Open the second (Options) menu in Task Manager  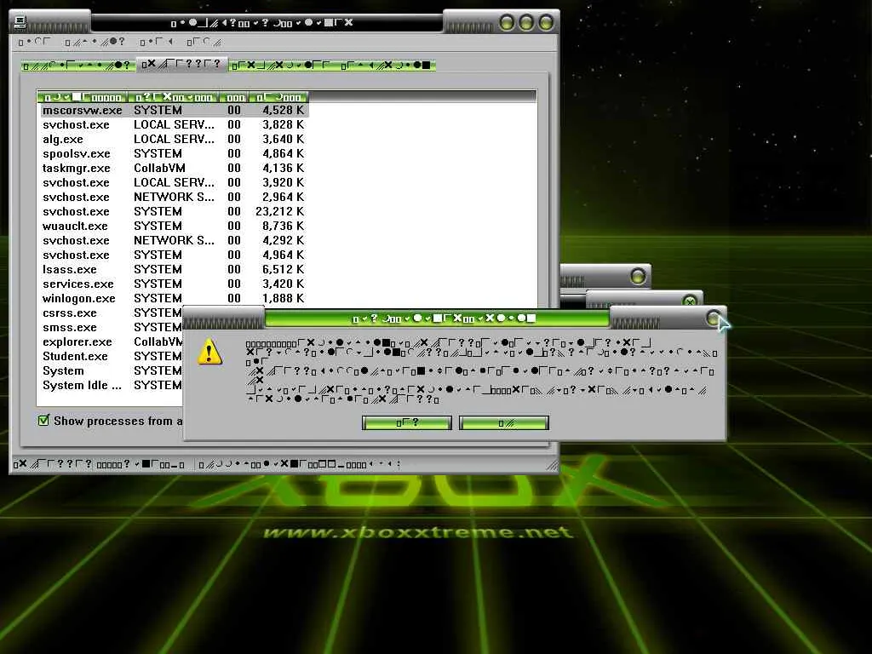[95, 42]
